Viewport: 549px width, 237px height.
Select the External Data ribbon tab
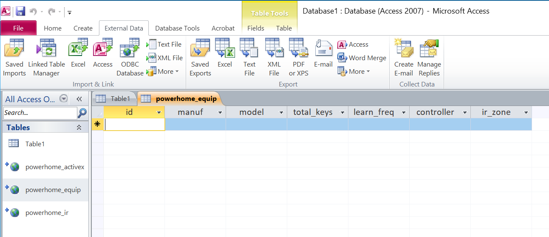pyautogui.click(x=124, y=28)
